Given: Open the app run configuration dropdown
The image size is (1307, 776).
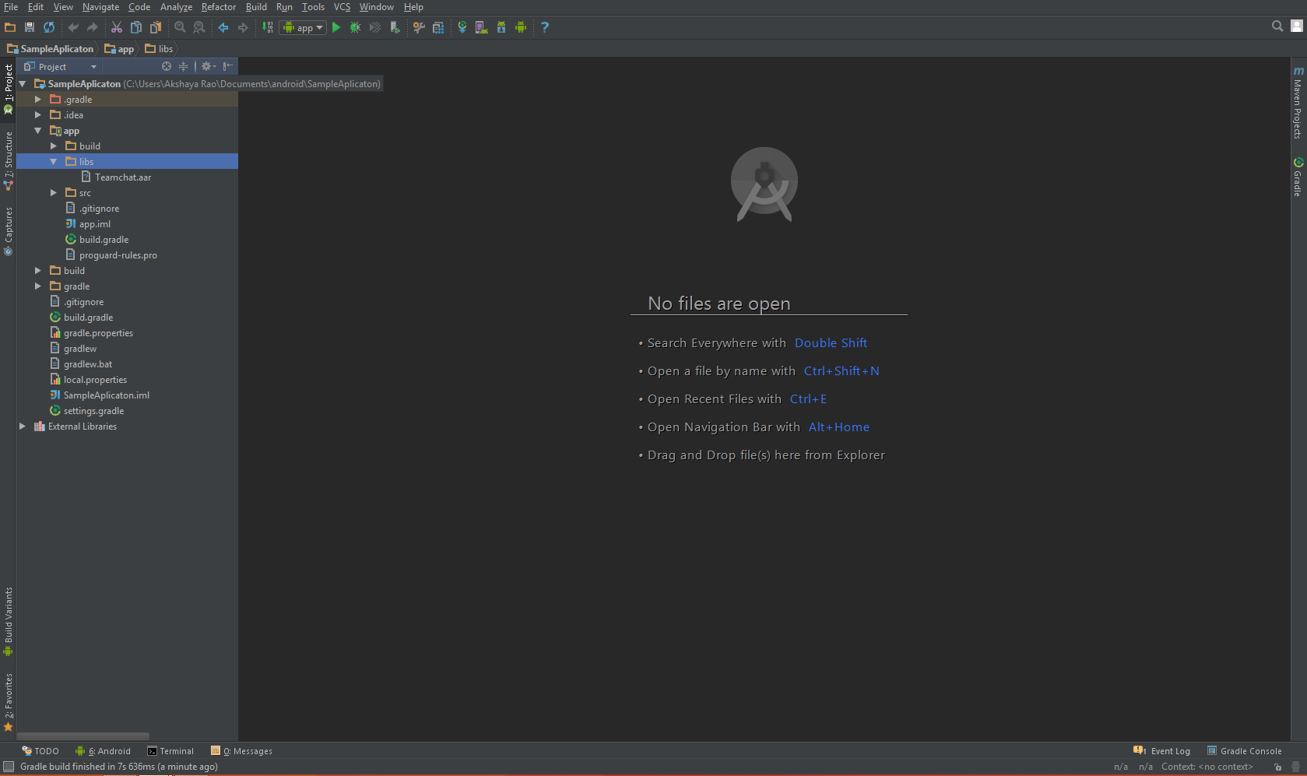Looking at the screenshot, I should point(302,27).
